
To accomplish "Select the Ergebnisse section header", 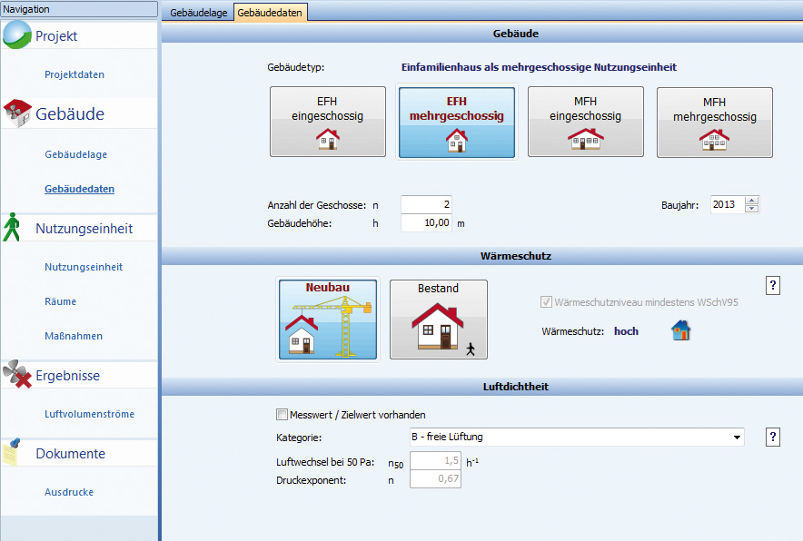I will tap(79, 375).
